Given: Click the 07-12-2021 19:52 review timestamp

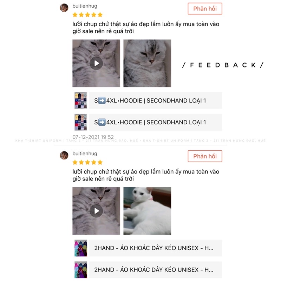Looking at the screenshot, I should coord(93,137).
